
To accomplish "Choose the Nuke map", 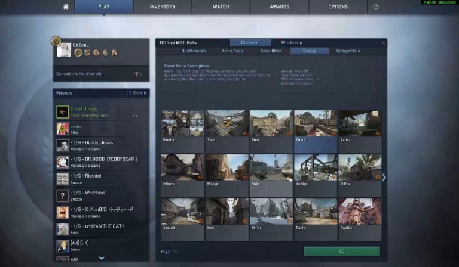I will pyautogui.click(x=271, y=175).
